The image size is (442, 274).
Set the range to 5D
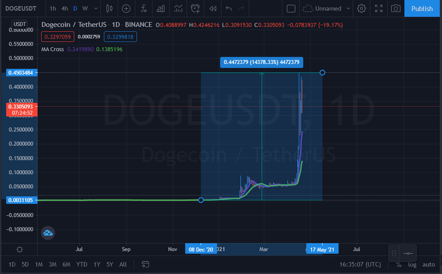(x=25, y=264)
